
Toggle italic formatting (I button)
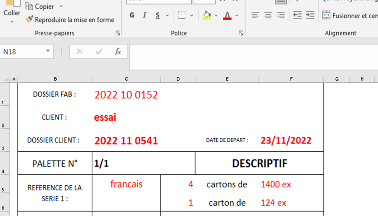[x=144, y=15]
